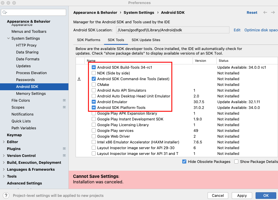Check Google Play APK Expansion library
Image resolution: width=278 pixels, height=200 pixels.
pos(94,114)
